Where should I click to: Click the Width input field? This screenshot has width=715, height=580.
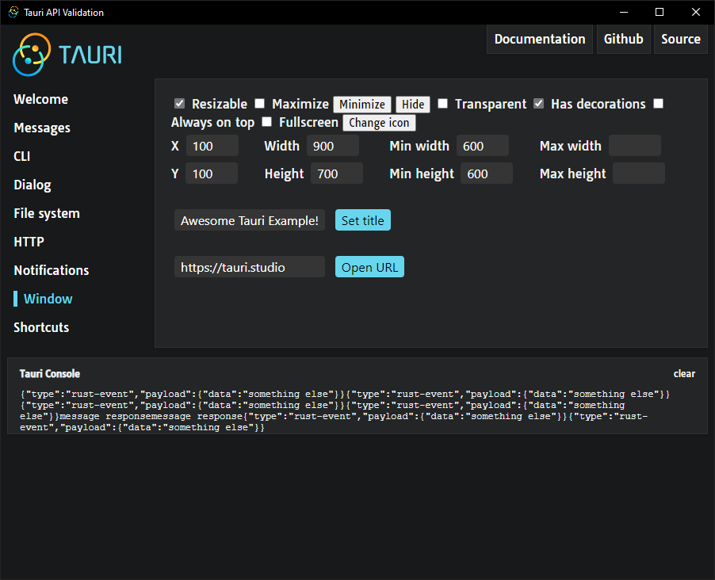[x=332, y=146]
